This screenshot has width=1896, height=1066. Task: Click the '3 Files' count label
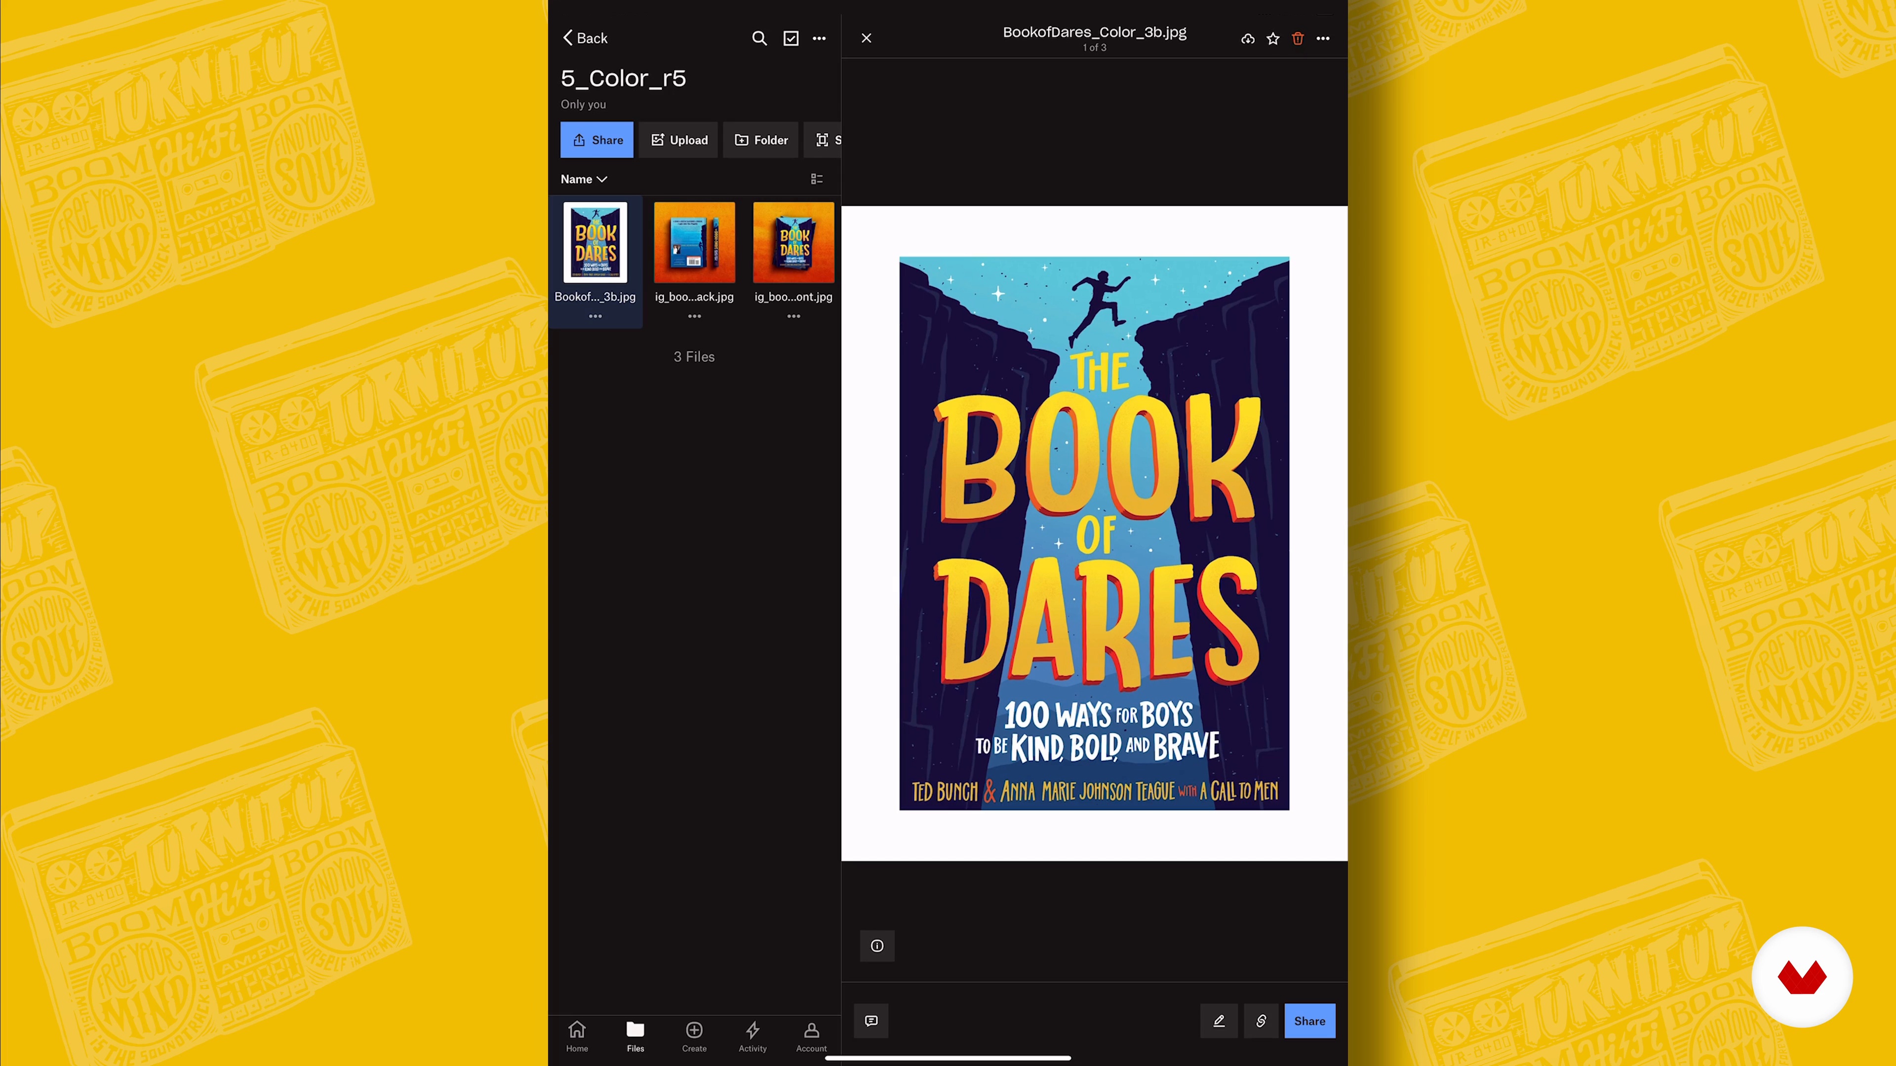click(x=694, y=357)
